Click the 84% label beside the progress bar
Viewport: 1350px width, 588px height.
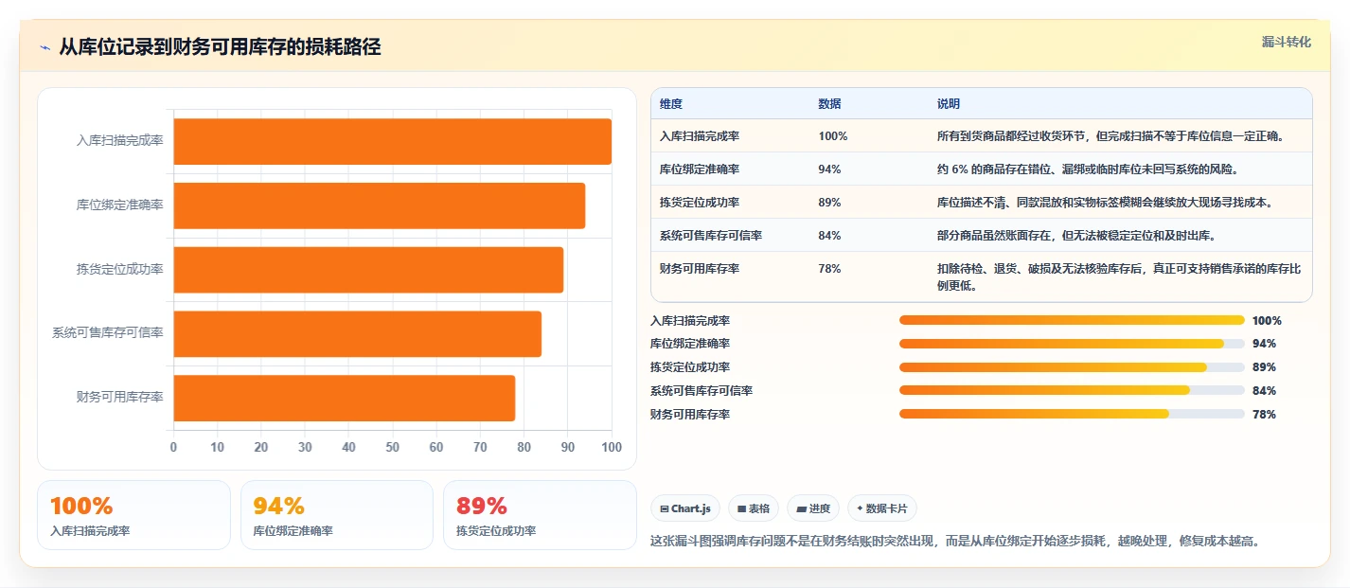coord(1264,391)
